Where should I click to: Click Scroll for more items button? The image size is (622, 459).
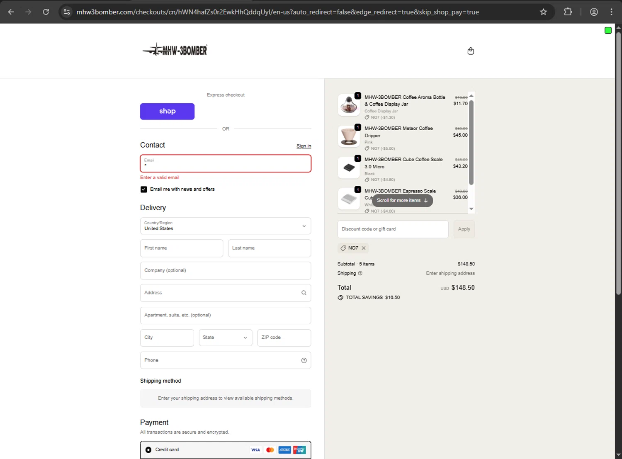click(402, 201)
